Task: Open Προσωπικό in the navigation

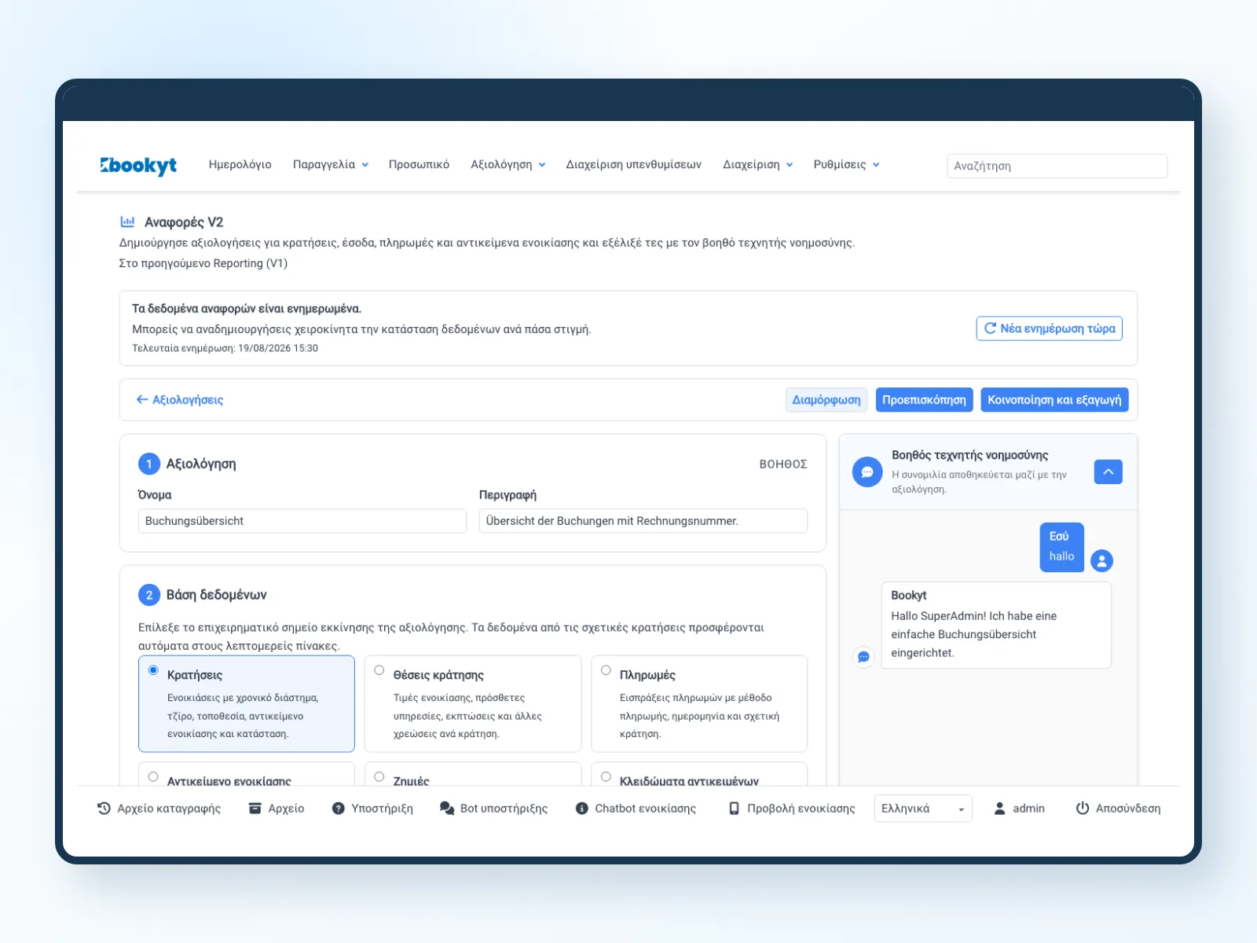Action: 419,165
